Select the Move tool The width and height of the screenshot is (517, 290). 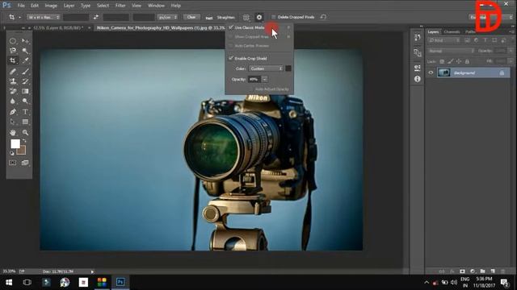click(25, 41)
